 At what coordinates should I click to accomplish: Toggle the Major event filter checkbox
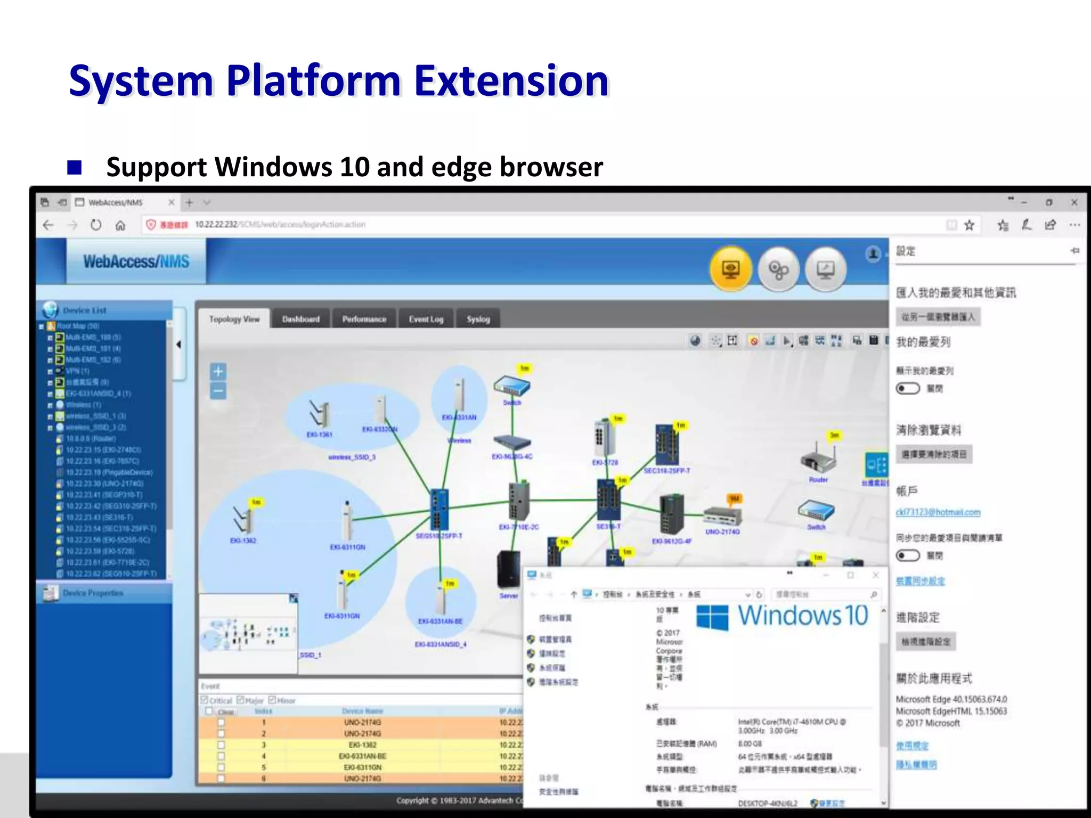[240, 700]
